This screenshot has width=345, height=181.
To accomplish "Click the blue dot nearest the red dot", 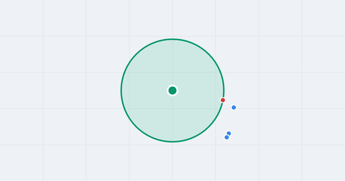I will (234, 107).
